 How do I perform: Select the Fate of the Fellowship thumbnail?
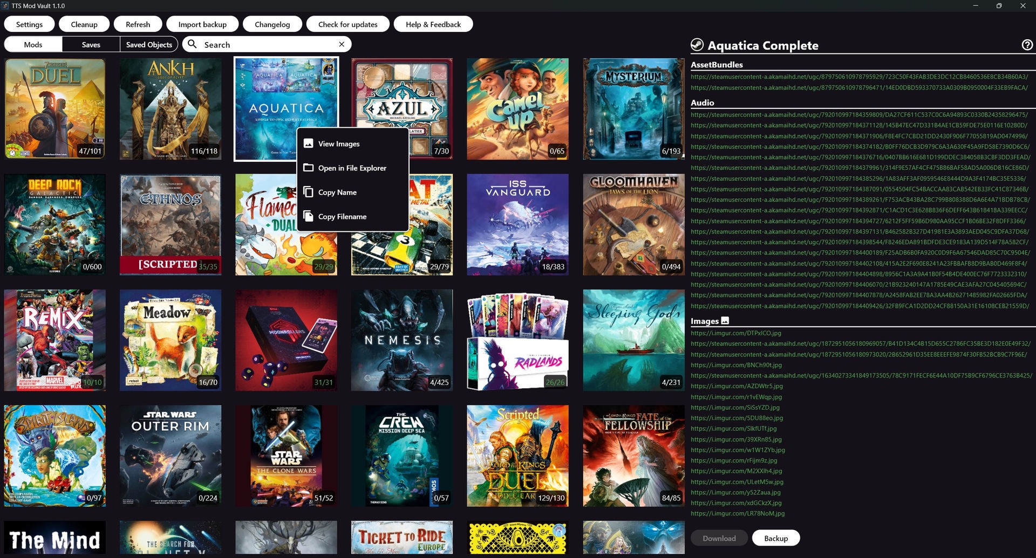633,456
